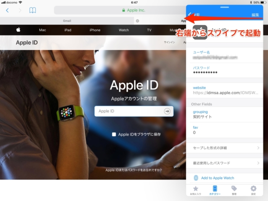Tap the Wi-Fi indicator in status bar
The width and height of the screenshot is (268, 201).
point(20,2)
